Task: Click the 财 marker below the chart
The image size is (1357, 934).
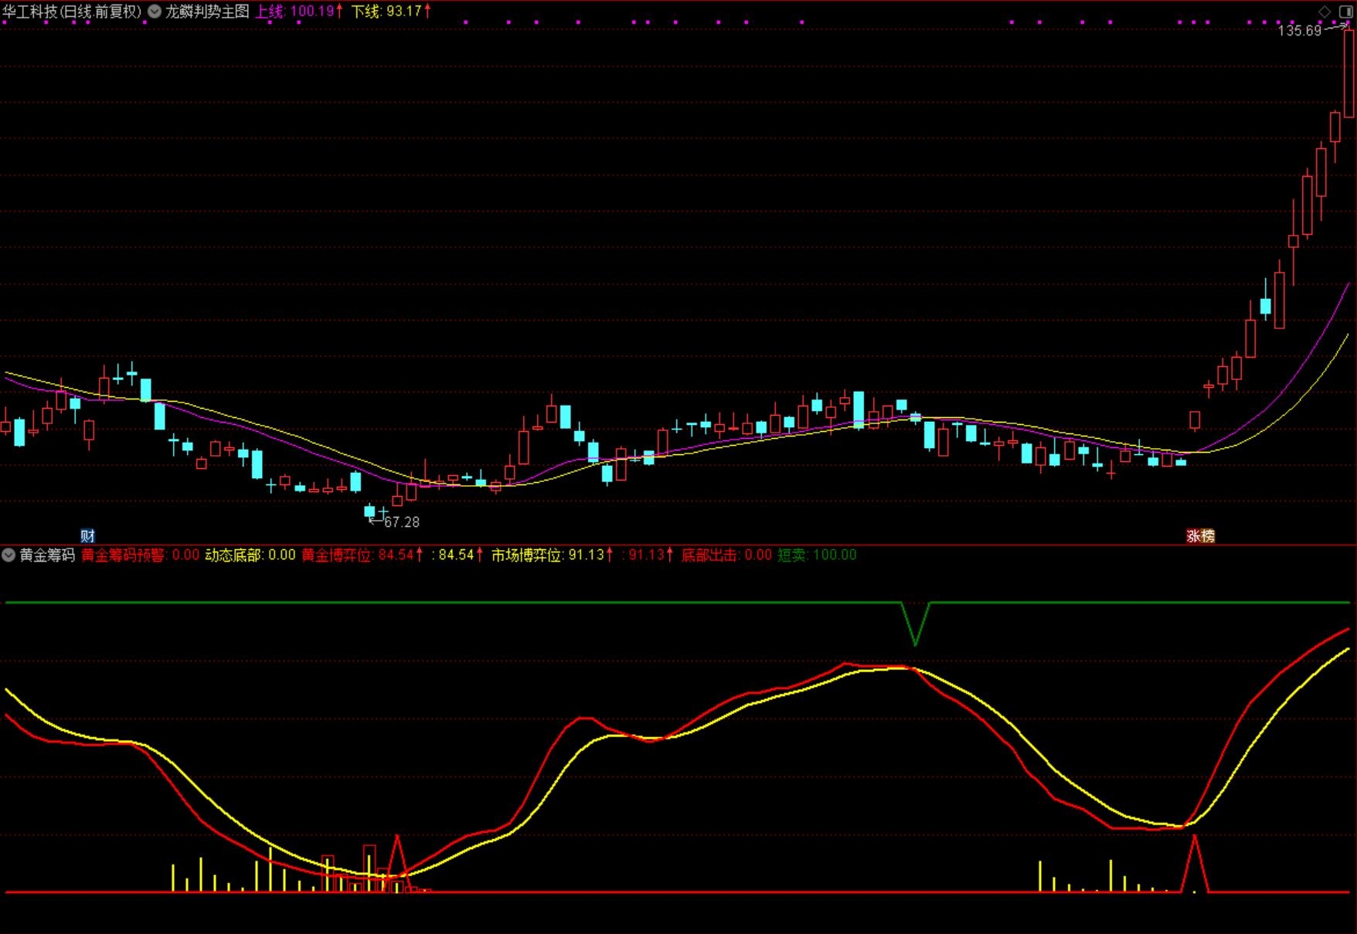Action: (87, 535)
